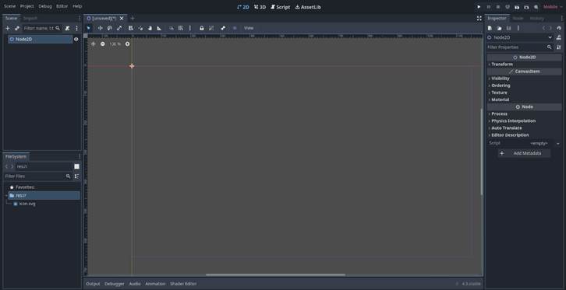Run the project with play button
Viewport: 566px width, 290px height.
479,7
